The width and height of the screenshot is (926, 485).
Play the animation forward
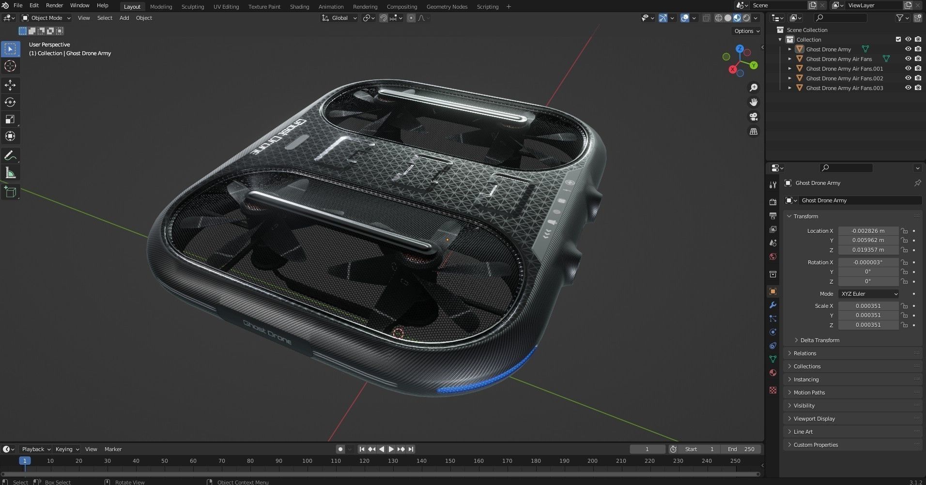pos(391,449)
